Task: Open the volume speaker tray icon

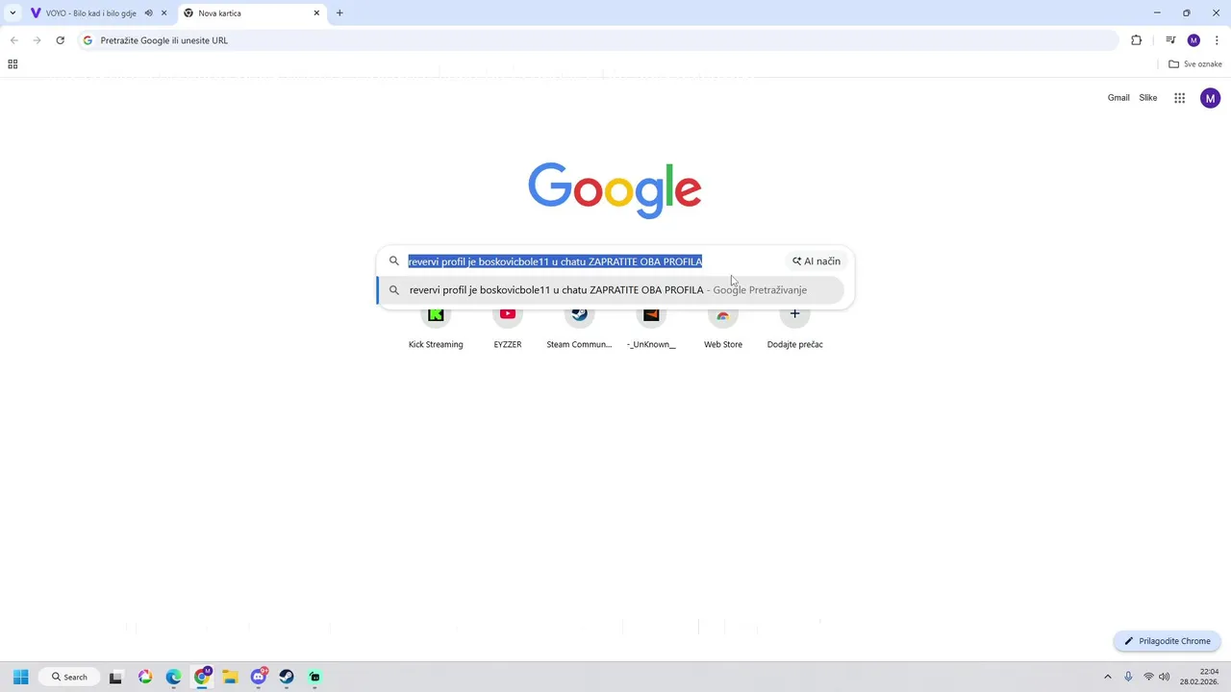Action: coord(1165,677)
